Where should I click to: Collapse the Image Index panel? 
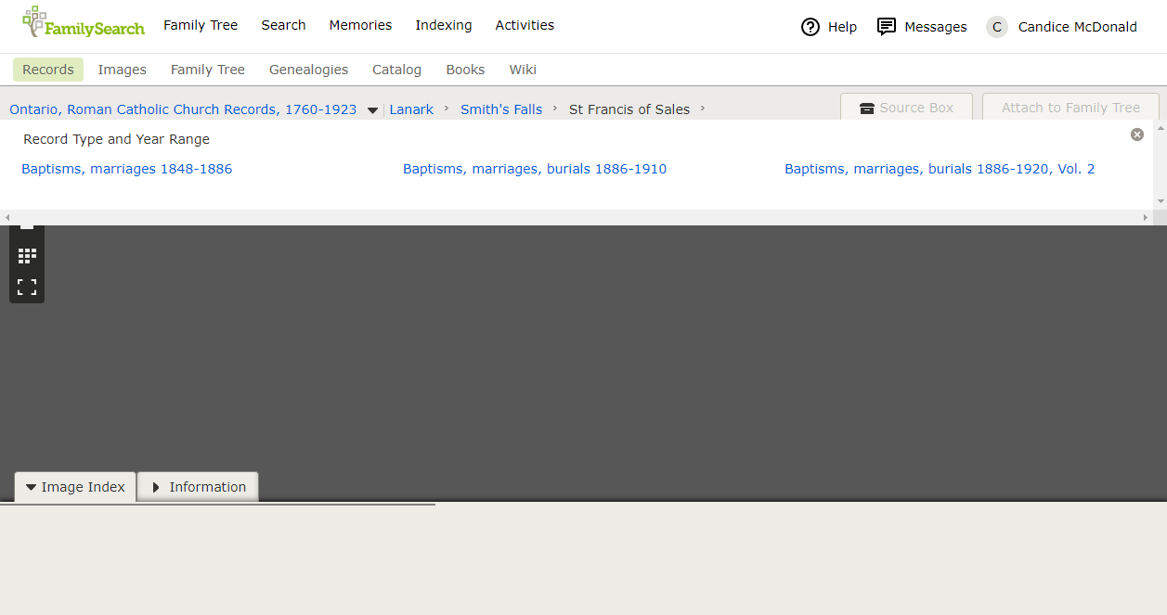point(75,487)
